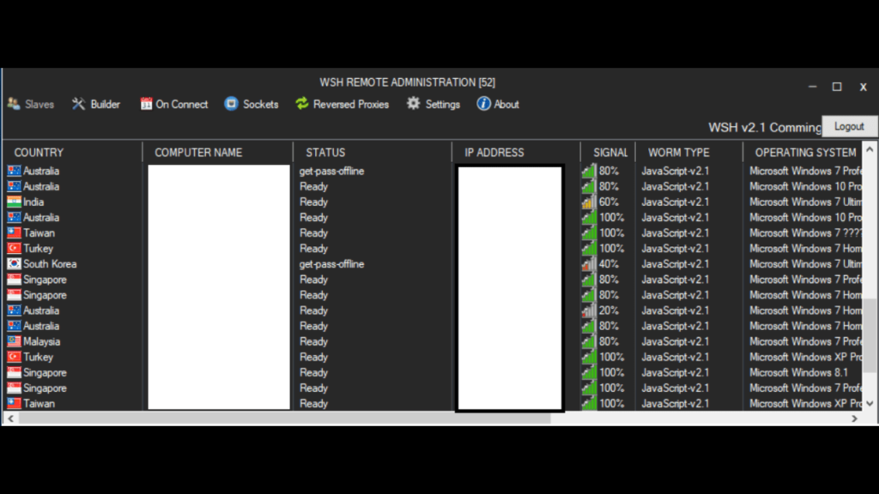Sort by the COUNTRY column header

click(x=39, y=153)
